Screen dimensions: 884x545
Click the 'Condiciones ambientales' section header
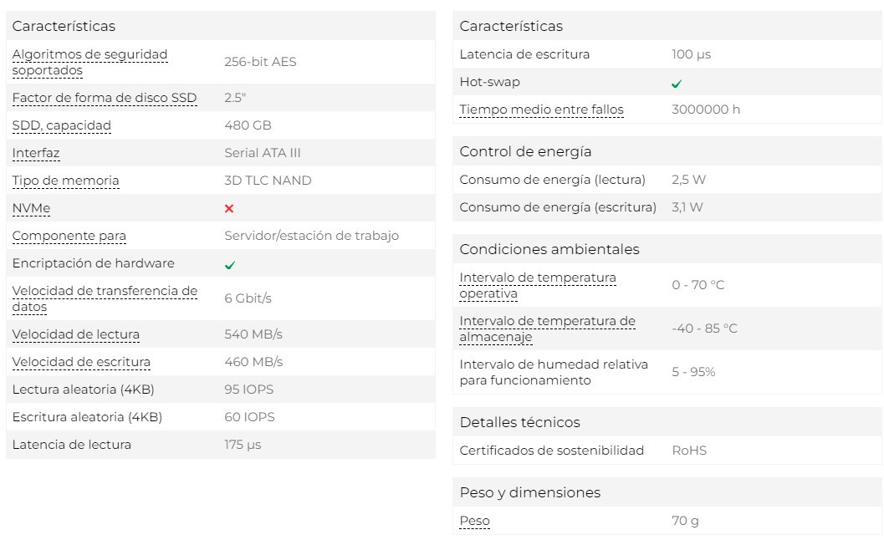[549, 249]
